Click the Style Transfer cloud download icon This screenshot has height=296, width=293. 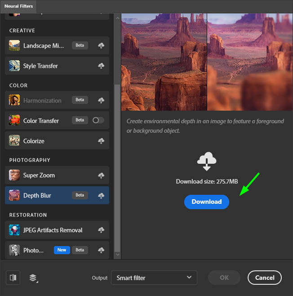coord(101,66)
